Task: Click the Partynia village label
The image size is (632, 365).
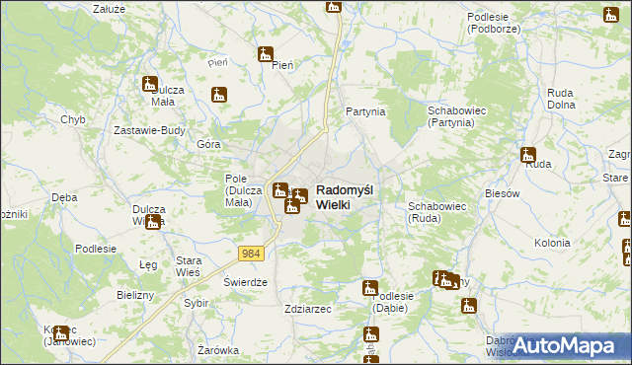Action: [365, 111]
